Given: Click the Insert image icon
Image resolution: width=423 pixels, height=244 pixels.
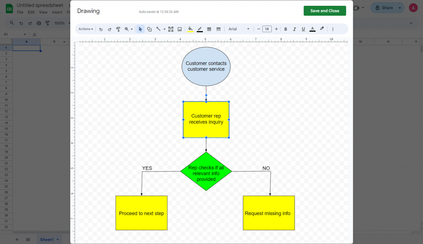Looking at the screenshot, I should coord(180,29).
